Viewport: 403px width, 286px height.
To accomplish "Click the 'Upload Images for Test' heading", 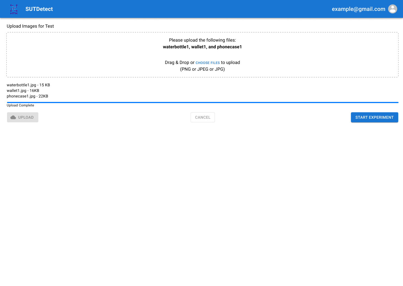I will click(x=30, y=26).
